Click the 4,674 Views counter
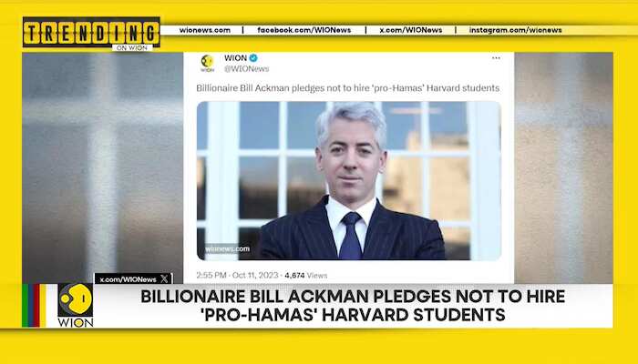 coord(306,276)
